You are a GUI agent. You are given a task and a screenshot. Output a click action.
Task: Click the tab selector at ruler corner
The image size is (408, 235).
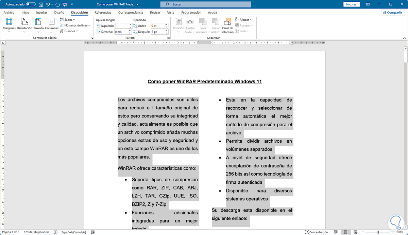3,43
